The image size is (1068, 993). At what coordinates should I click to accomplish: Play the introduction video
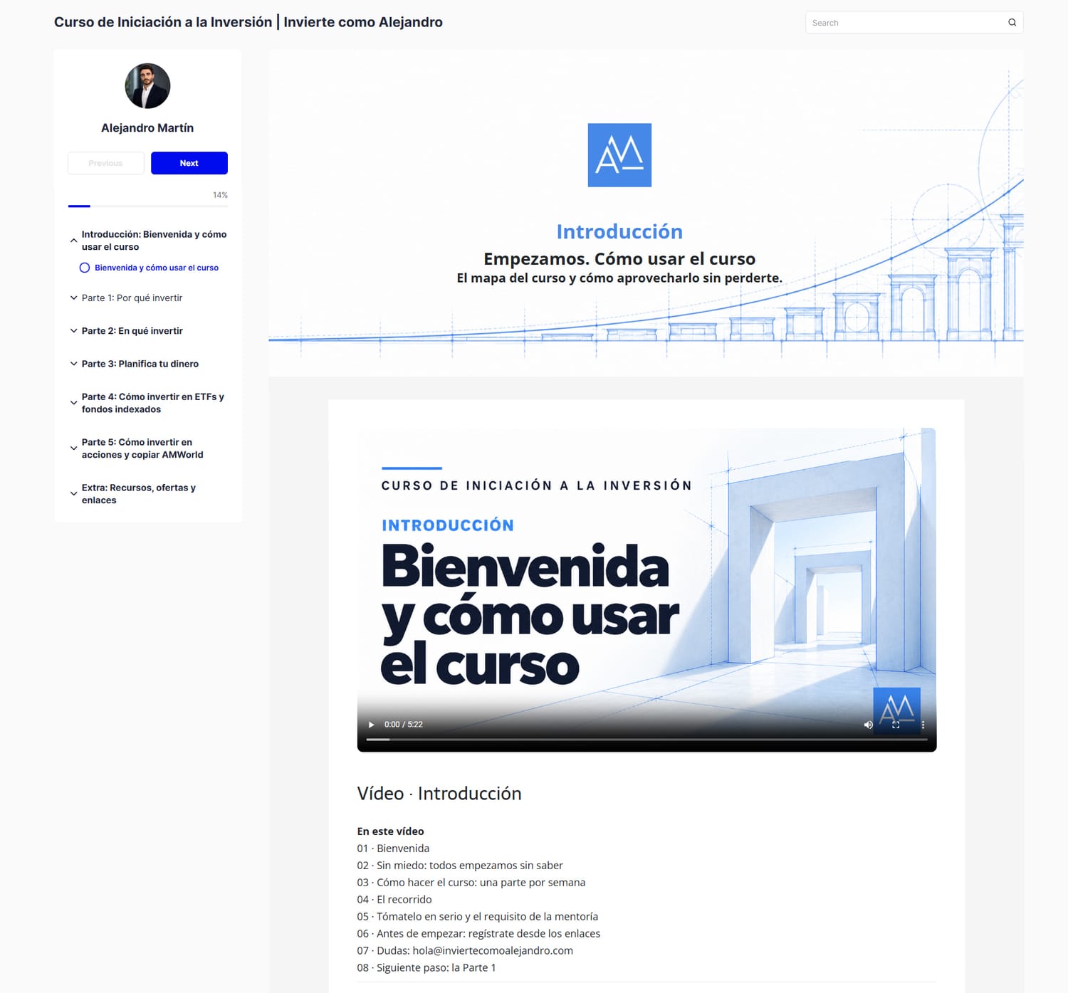(x=371, y=725)
